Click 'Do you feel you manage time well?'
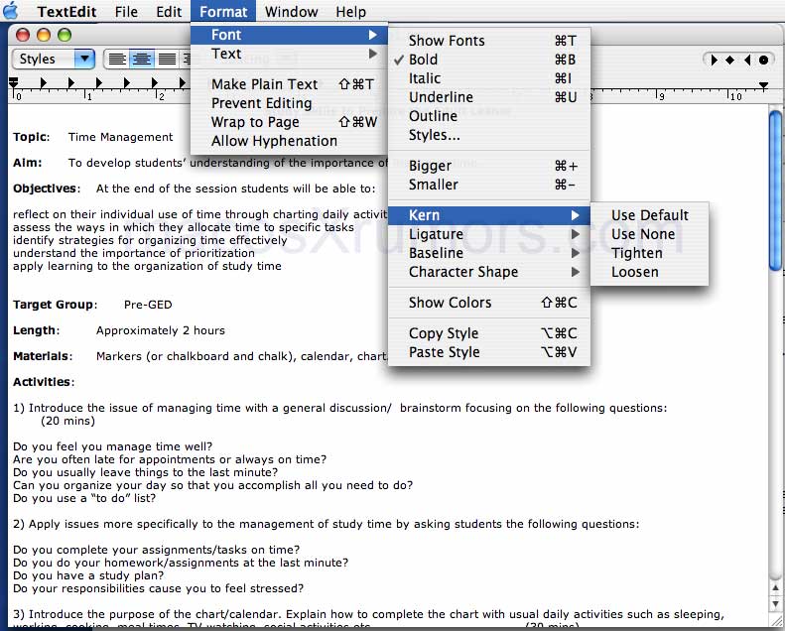Image resolution: width=785 pixels, height=631 pixels. click(x=113, y=446)
